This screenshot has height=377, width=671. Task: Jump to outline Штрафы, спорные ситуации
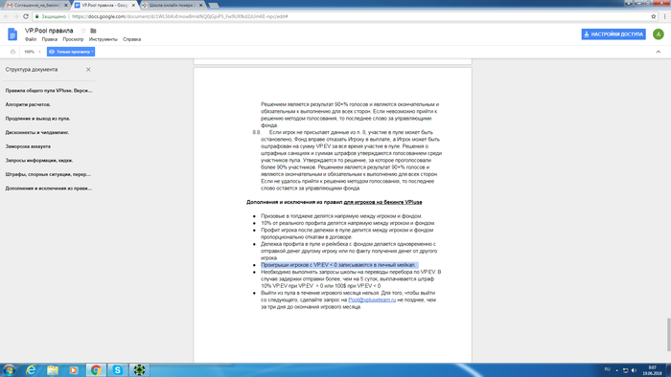[48, 174]
